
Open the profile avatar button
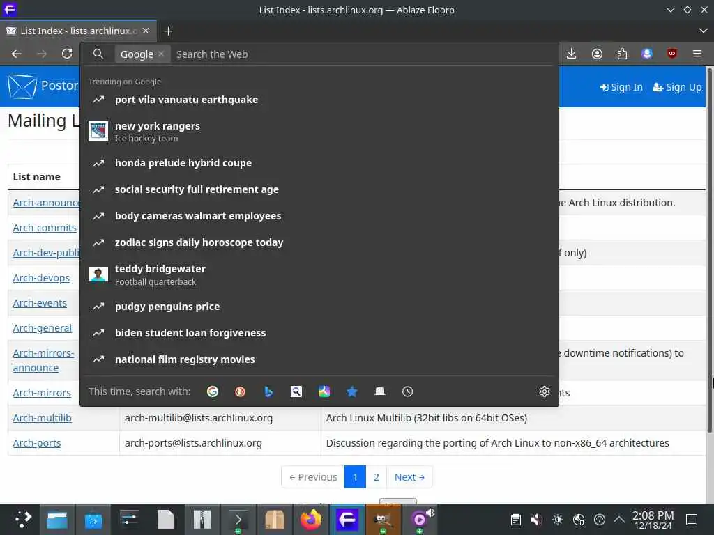tap(647, 54)
